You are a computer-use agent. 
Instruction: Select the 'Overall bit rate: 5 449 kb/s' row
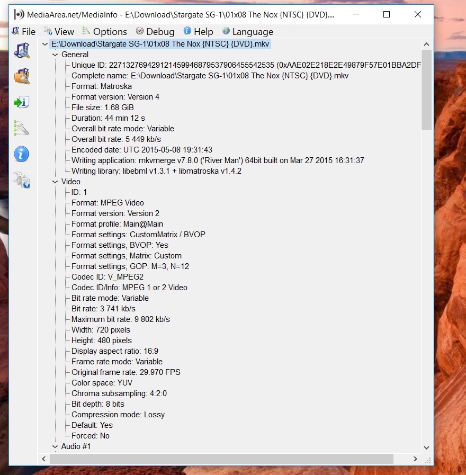tap(116, 139)
